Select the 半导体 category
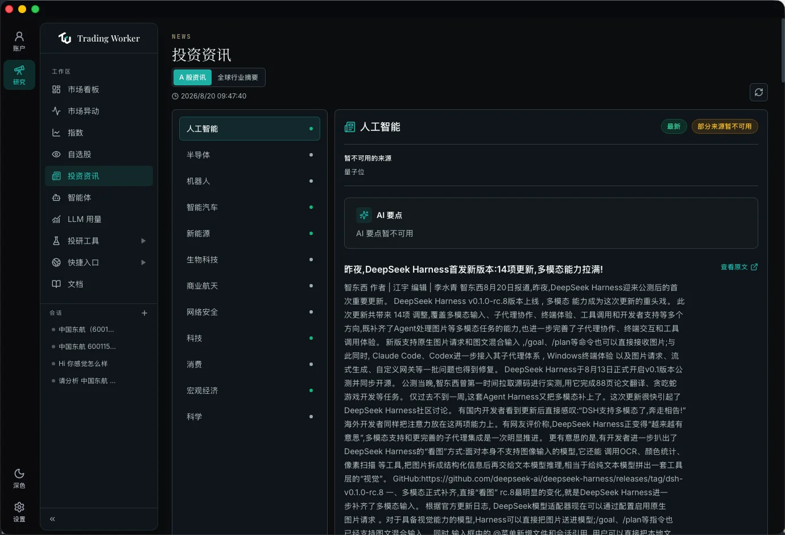 250,155
